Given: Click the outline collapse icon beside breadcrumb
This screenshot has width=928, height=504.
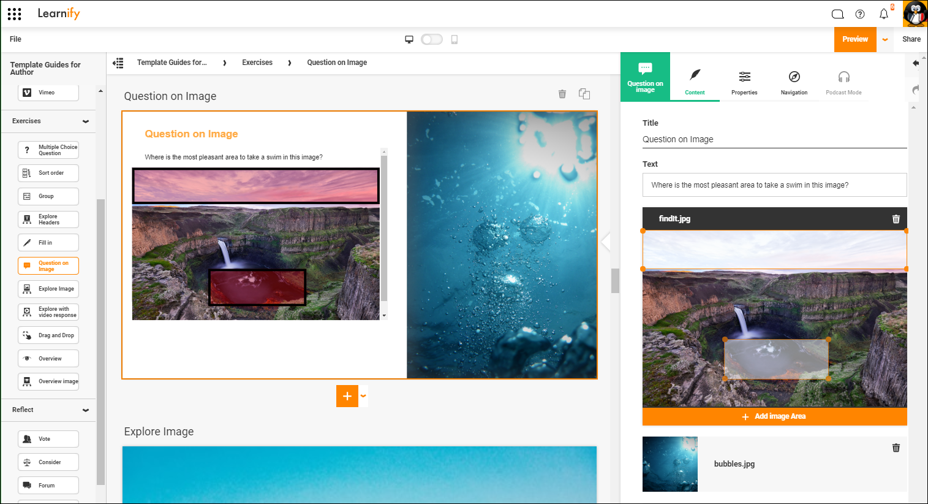Looking at the screenshot, I should pos(118,63).
